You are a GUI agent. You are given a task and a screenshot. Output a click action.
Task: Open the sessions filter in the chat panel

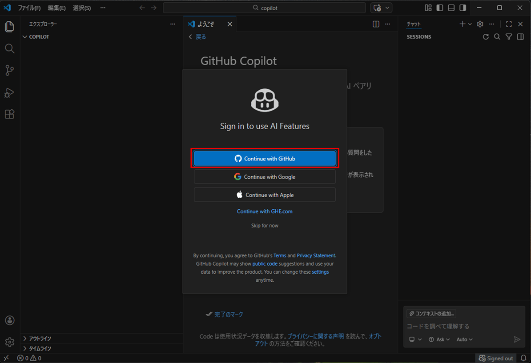(x=508, y=36)
